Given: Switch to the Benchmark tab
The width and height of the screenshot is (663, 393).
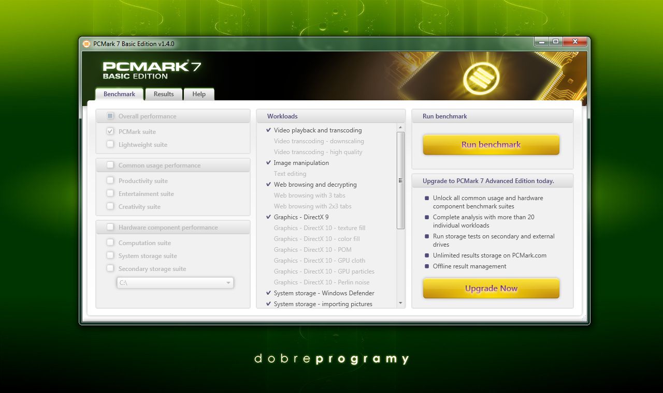Looking at the screenshot, I should point(119,94).
